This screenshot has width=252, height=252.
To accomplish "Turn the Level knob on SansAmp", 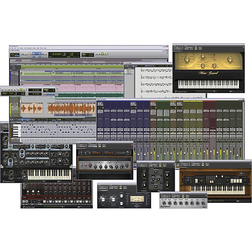I will [x=203, y=203].
